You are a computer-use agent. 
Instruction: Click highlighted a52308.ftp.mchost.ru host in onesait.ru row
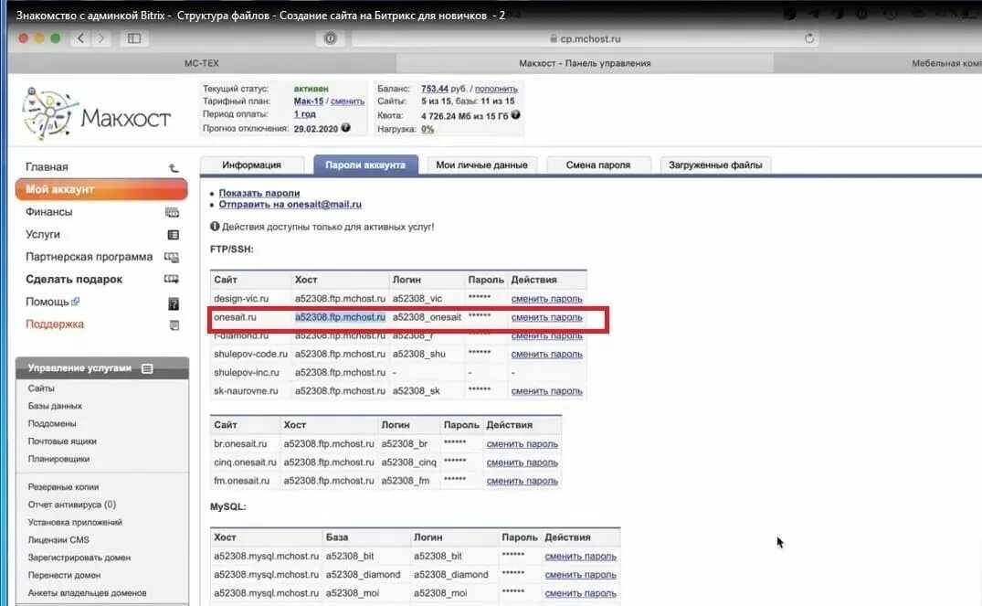pos(340,317)
